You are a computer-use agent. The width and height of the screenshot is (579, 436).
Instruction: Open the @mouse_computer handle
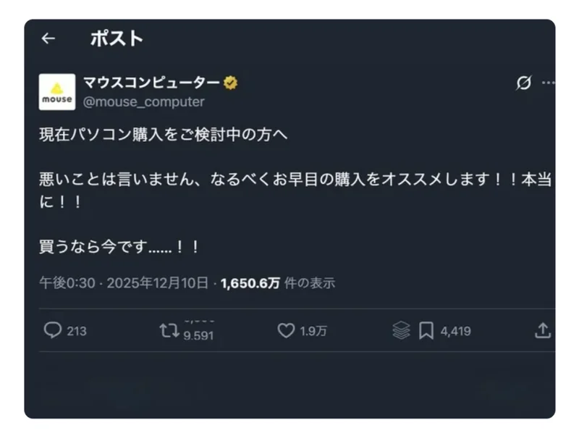click(143, 102)
